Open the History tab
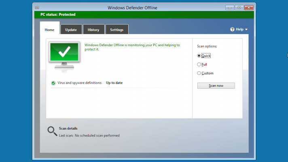 click(x=93, y=30)
